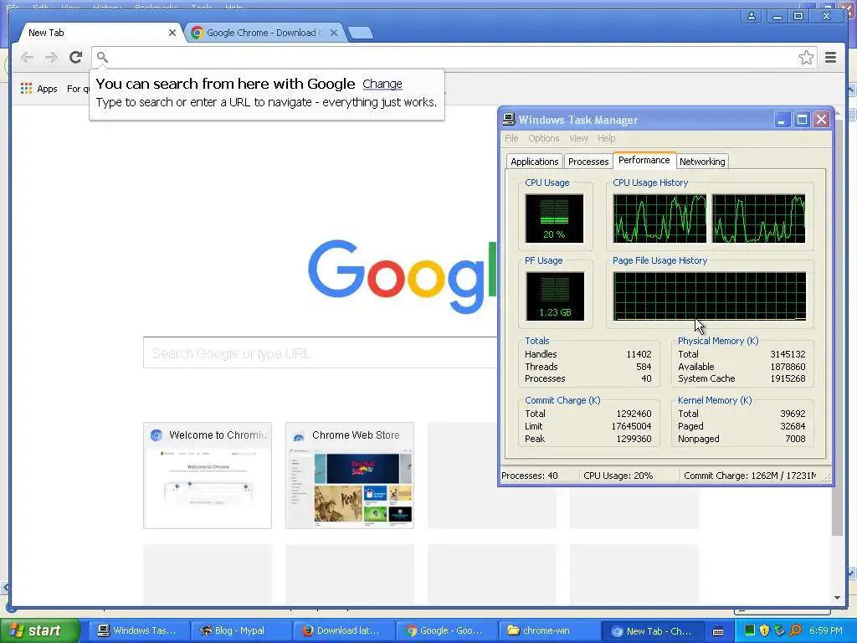Minimize the Windows Task Manager window
Screen dimensions: 857x643
[x=783, y=120]
